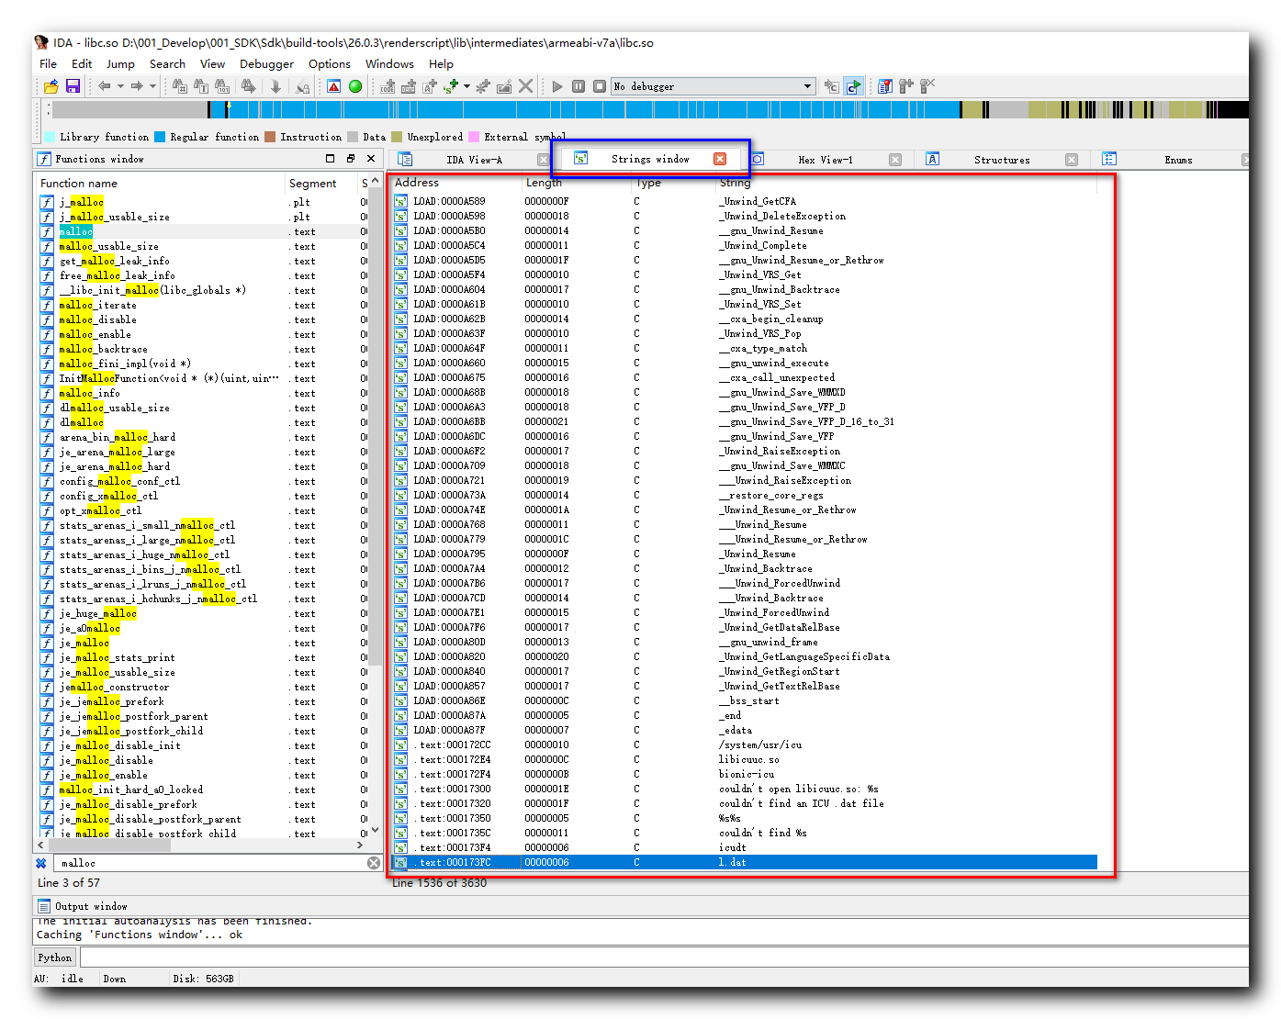Clear the malloc filter with the X button
Viewport: 1281px width, 1019px height.
click(374, 862)
